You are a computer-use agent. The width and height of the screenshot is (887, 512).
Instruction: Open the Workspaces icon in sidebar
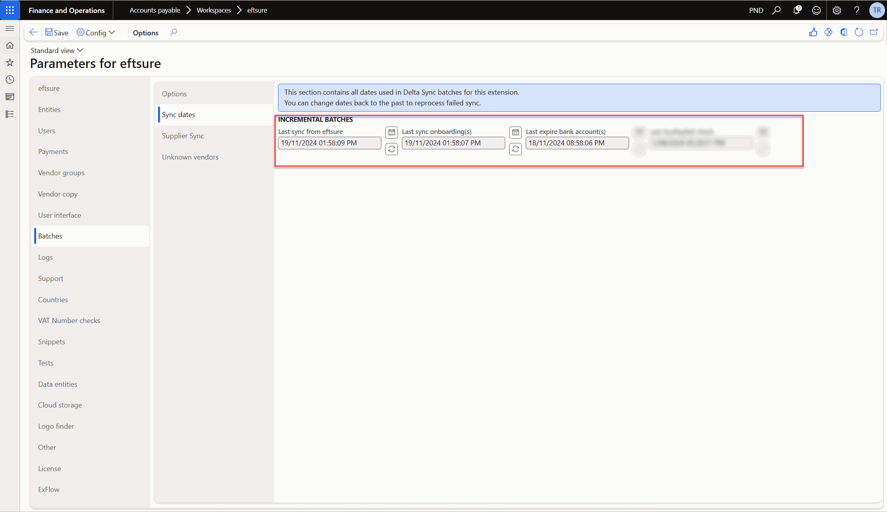[x=10, y=97]
